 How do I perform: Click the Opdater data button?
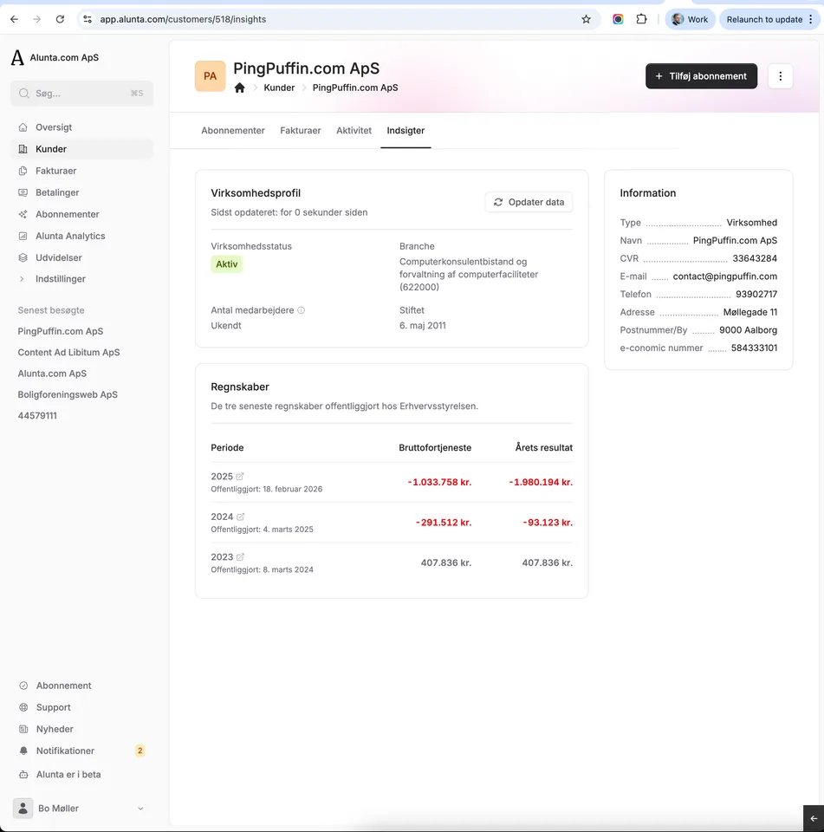pos(529,202)
